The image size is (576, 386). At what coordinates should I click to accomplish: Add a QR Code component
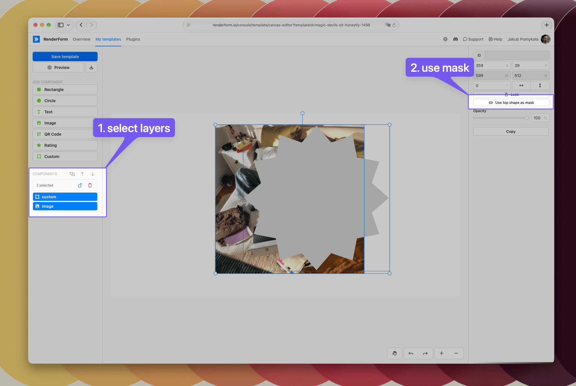[x=65, y=134]
